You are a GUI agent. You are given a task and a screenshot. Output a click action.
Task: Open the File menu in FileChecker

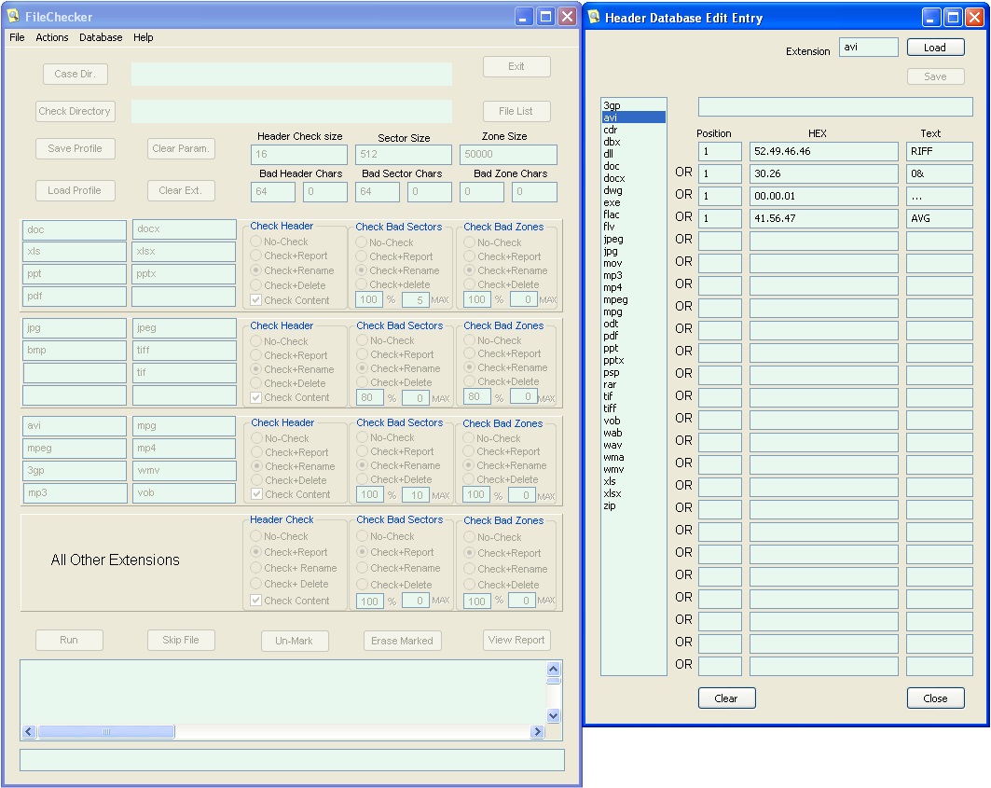pos(17,37)
